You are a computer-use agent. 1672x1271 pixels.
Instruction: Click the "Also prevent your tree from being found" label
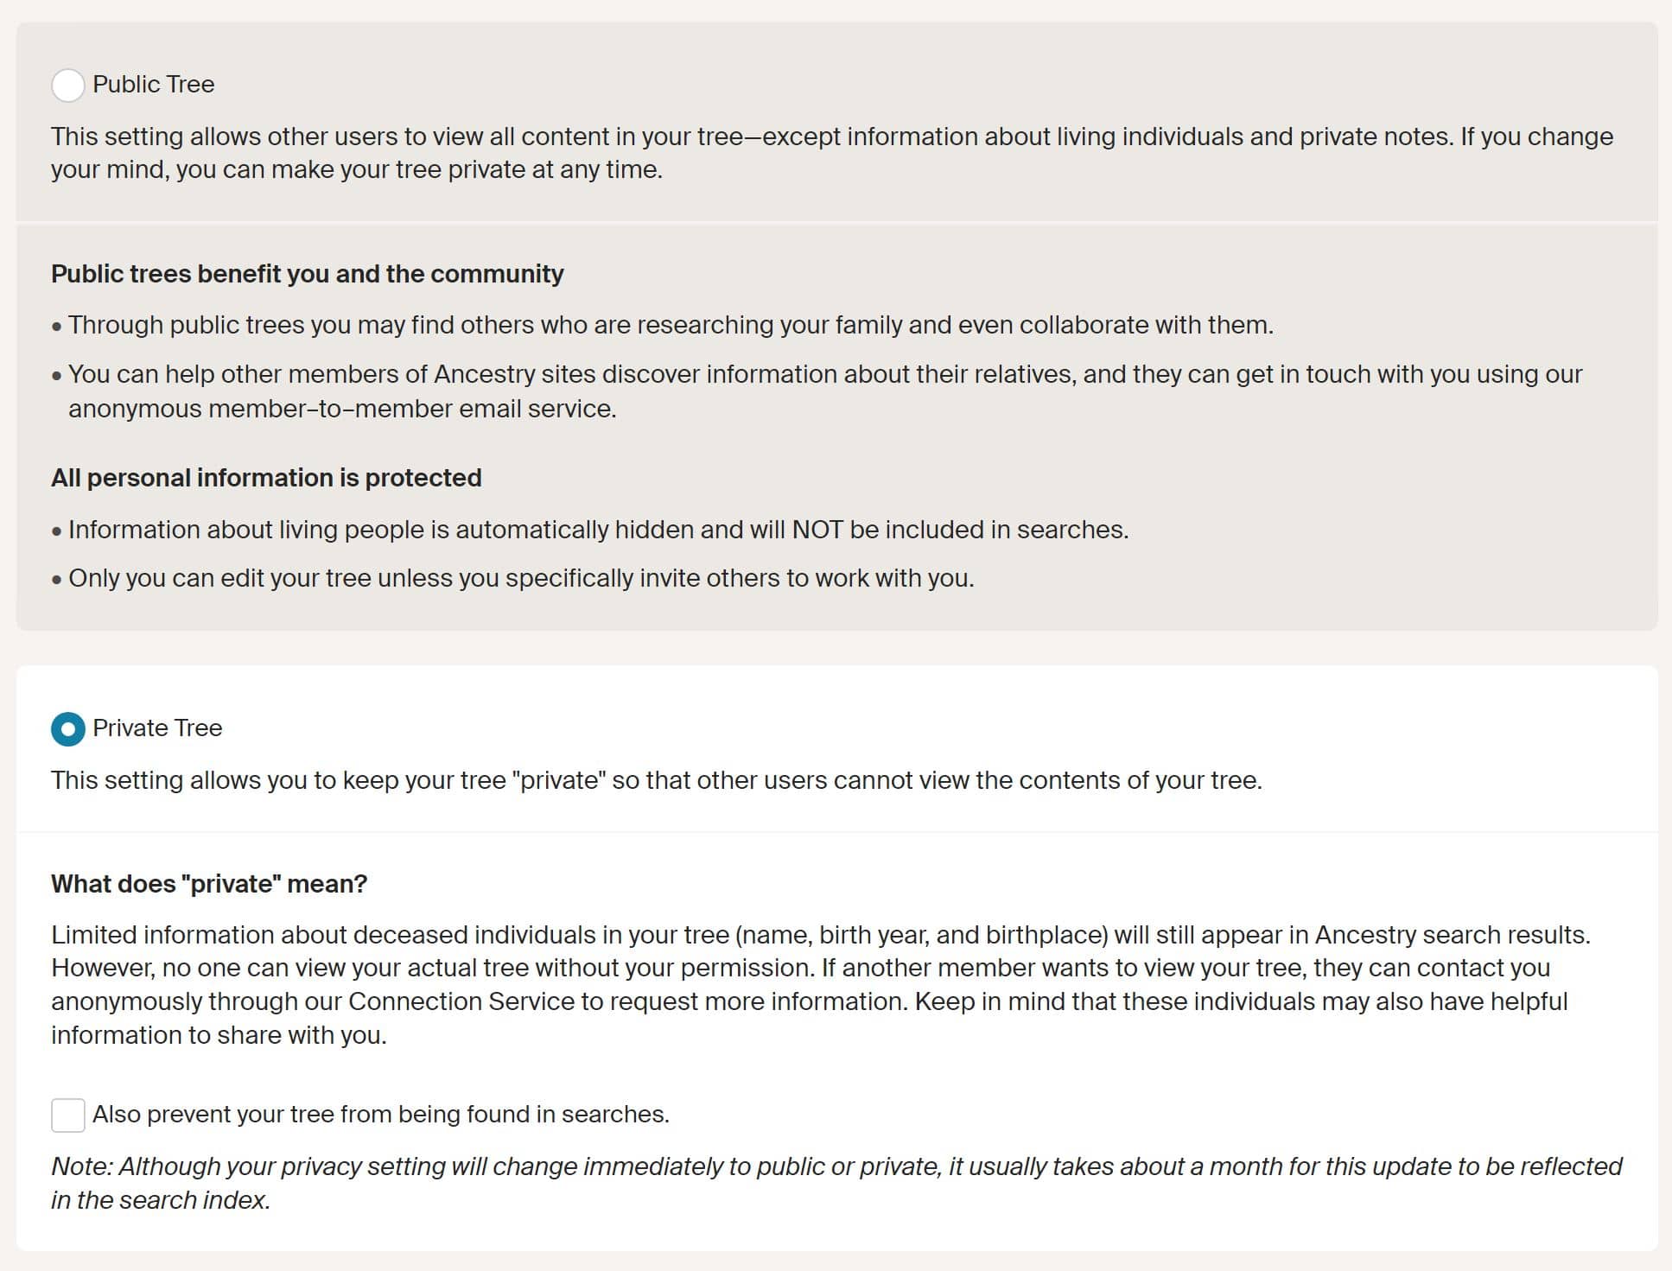point(381,1115)
